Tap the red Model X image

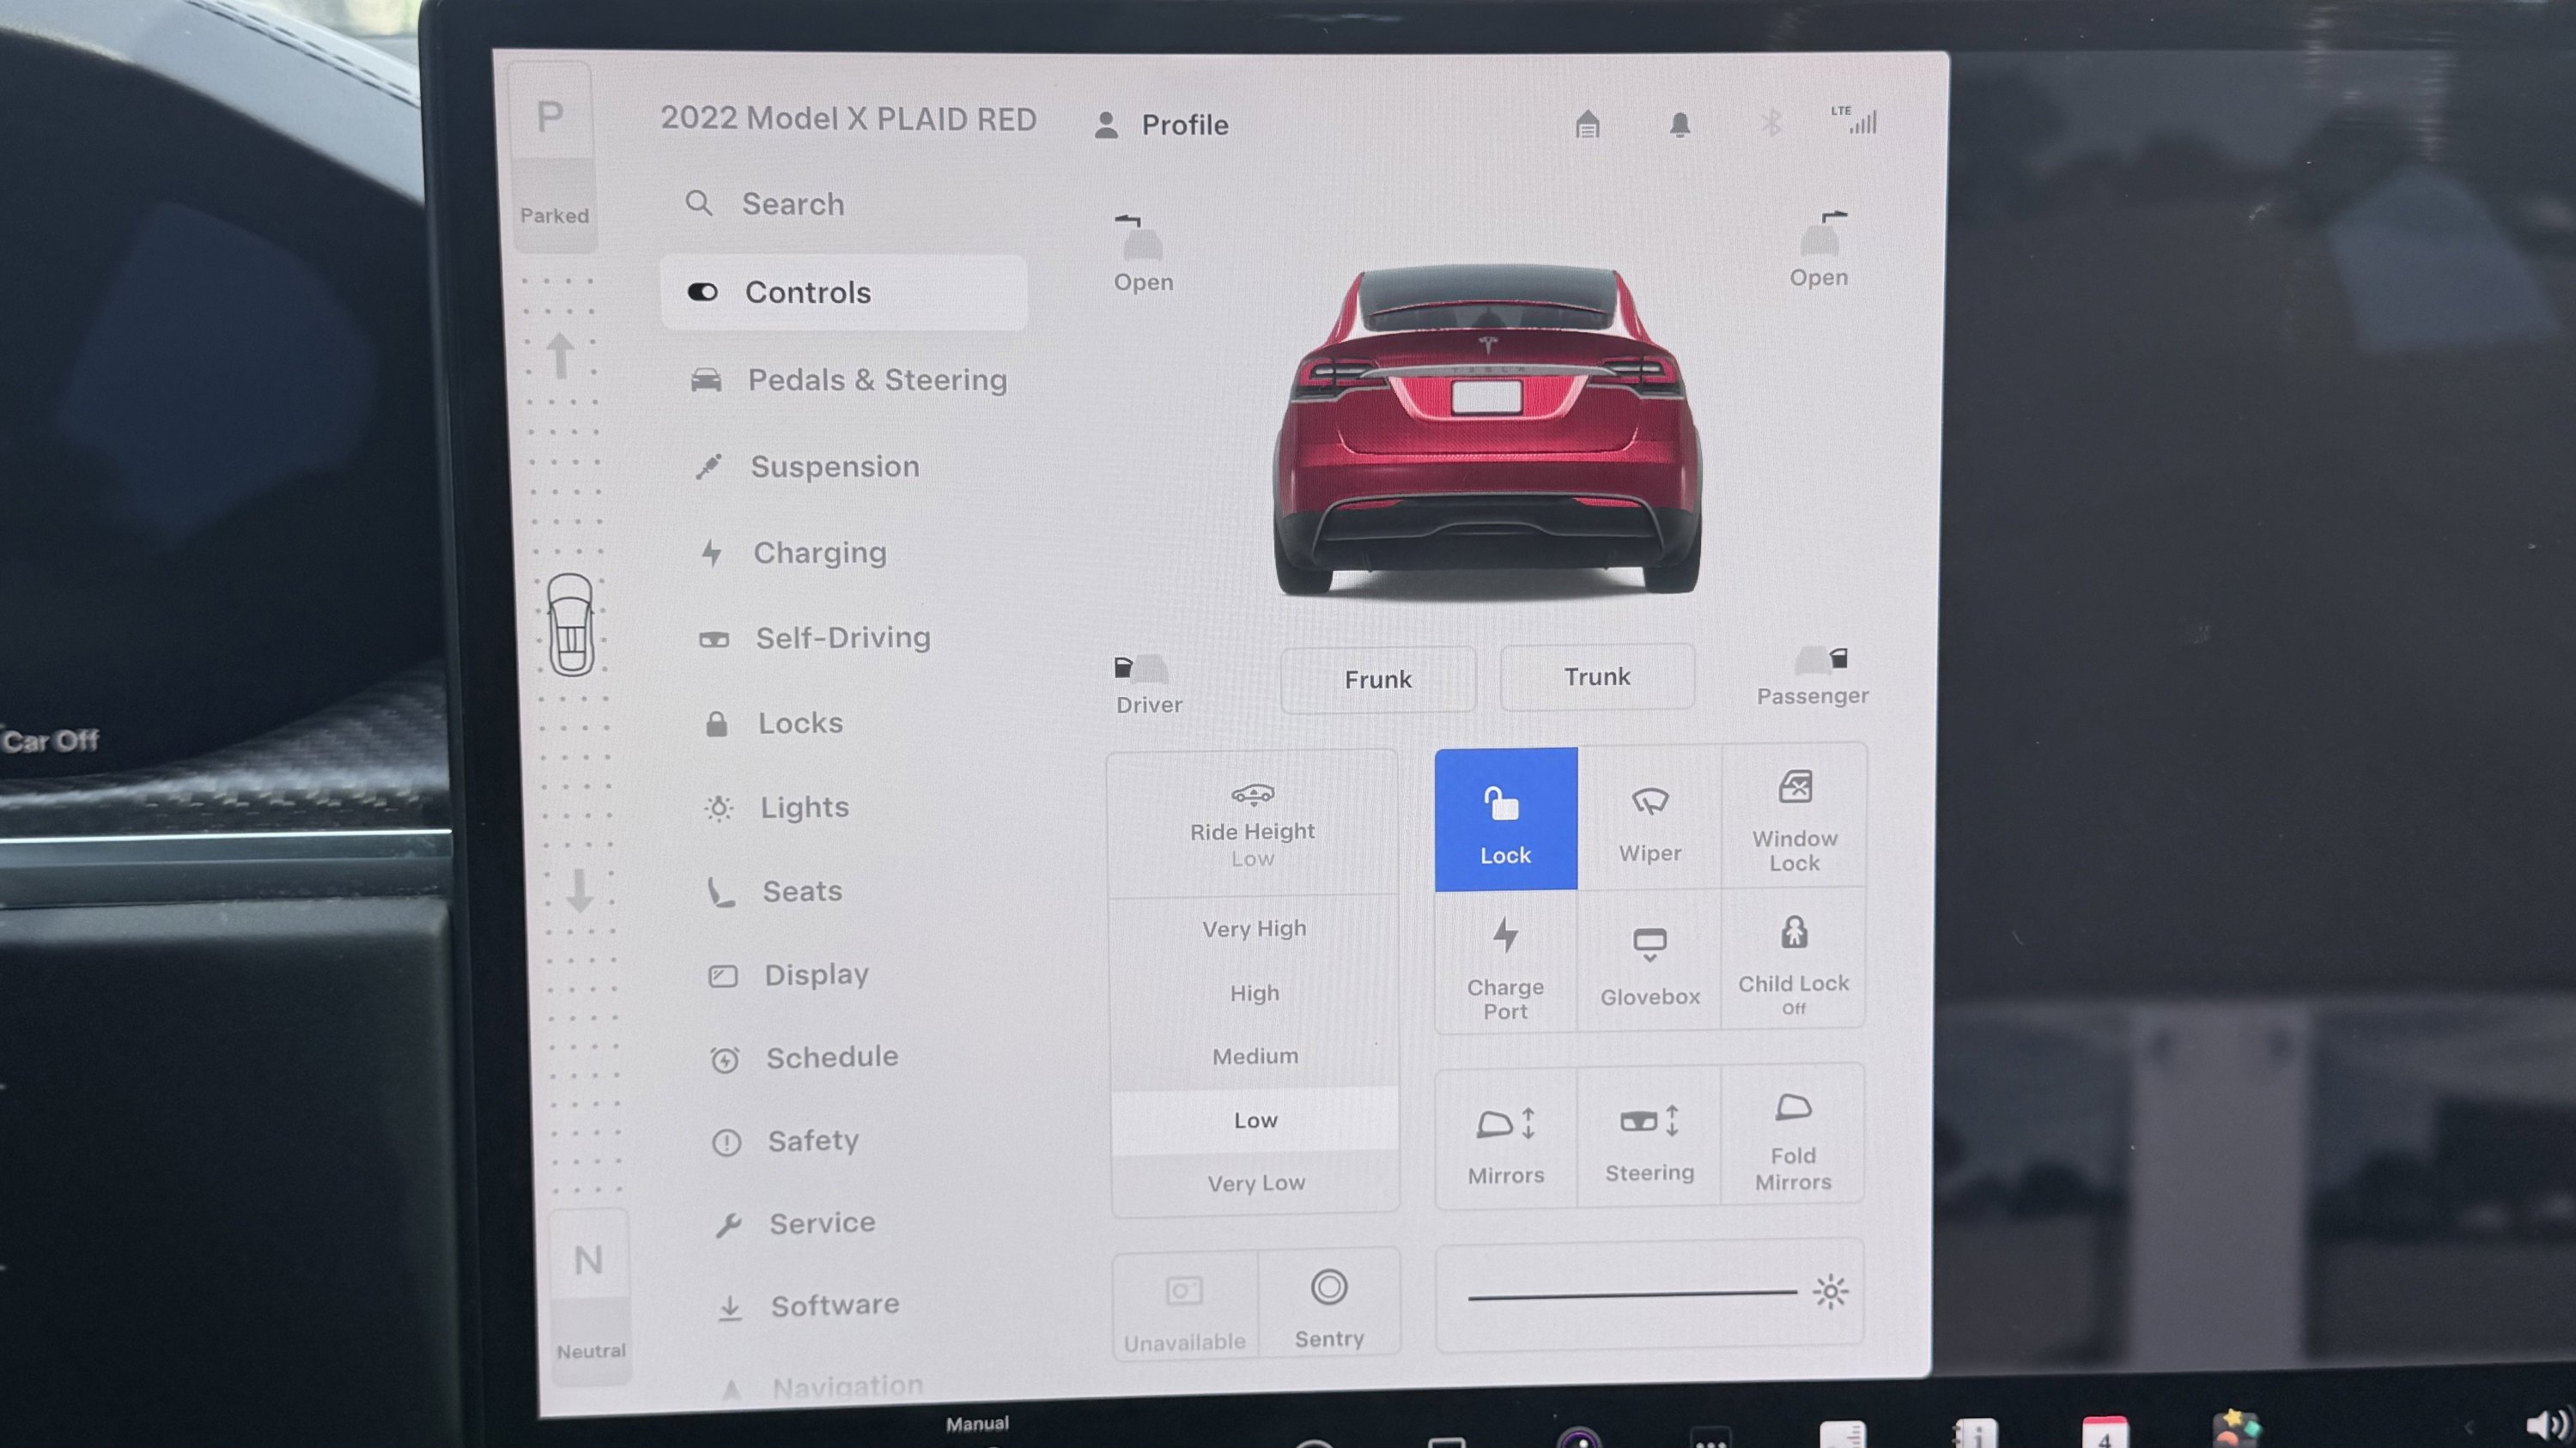pyautogui.click(x=1487, y=430)
